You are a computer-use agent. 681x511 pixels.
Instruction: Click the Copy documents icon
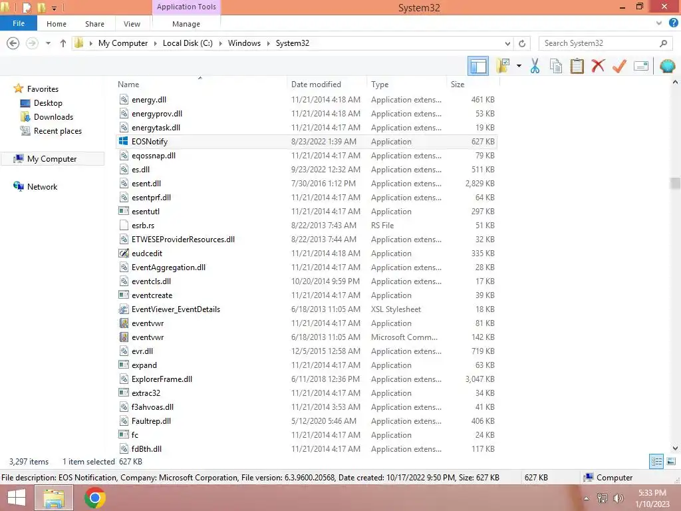555,66
